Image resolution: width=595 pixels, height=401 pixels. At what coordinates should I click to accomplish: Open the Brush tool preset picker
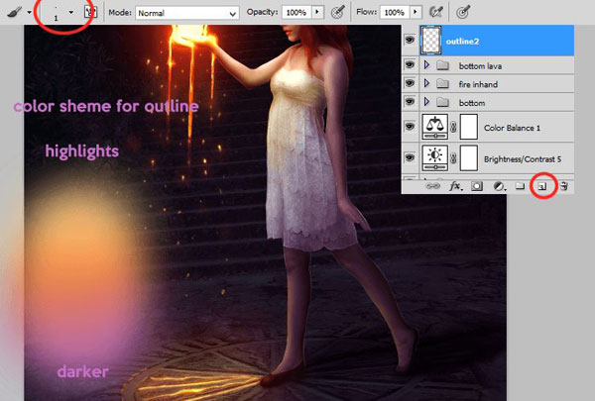[14, 12]
